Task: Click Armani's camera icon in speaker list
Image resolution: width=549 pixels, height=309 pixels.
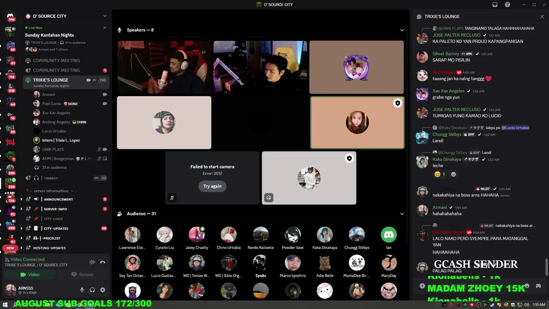Action: (x=105, y=94)
